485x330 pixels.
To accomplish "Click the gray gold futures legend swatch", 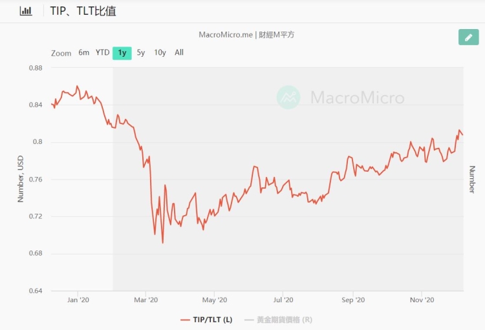I will coord(249,319).
